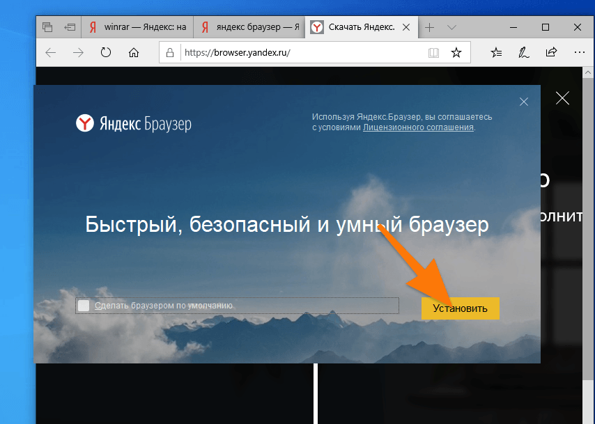Go forward with the forward arrow

(x=78, y=53)
